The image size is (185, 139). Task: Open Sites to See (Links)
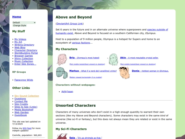(26, 107)
